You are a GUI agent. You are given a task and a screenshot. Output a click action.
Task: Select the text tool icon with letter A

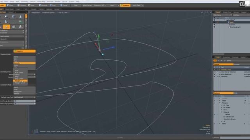21,21
